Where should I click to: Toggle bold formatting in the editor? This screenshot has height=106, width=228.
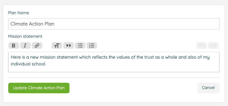pos(14,46)
